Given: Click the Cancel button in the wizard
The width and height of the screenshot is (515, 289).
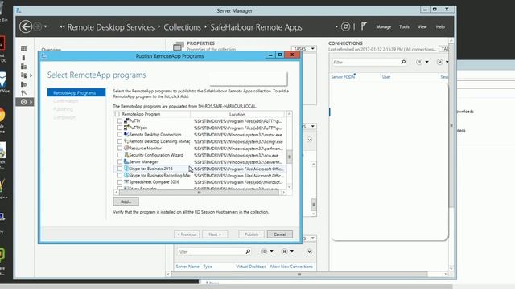Looking at the screenshot, I should (x=279, y=234).
